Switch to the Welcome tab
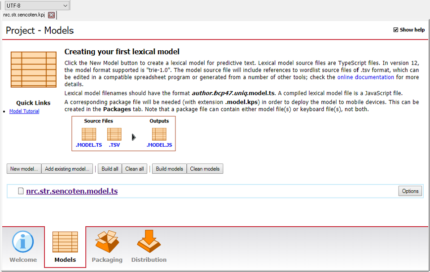Screen dimensions: 430x272 (23, 247)
